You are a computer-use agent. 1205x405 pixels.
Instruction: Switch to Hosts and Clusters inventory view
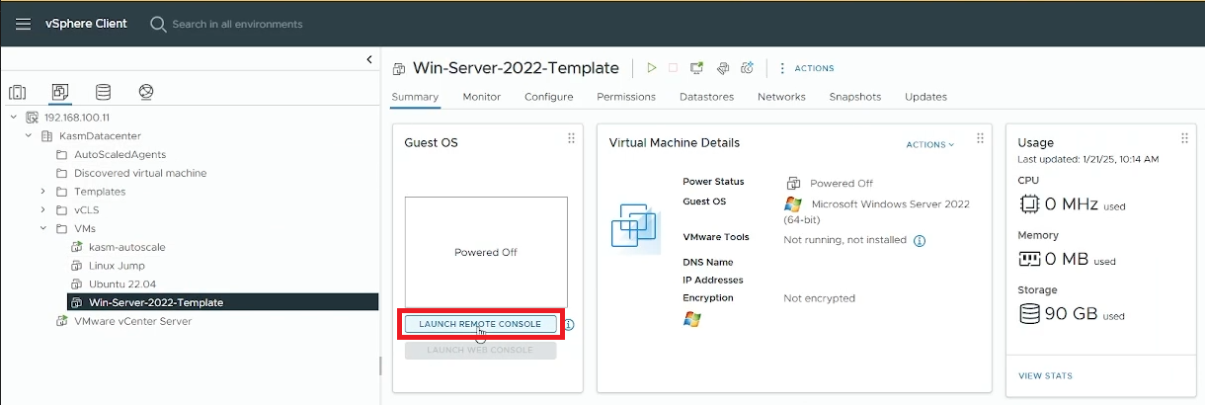(18, 92)
